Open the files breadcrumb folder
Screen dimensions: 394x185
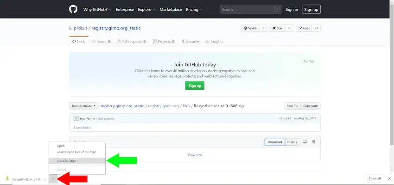point(186,106)
